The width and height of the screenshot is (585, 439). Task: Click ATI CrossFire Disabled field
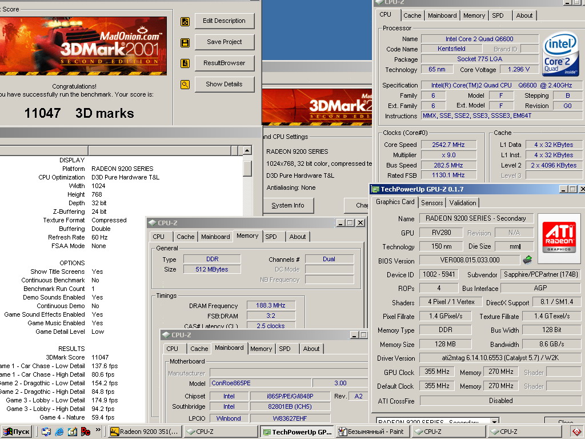[x=500, y=401]
